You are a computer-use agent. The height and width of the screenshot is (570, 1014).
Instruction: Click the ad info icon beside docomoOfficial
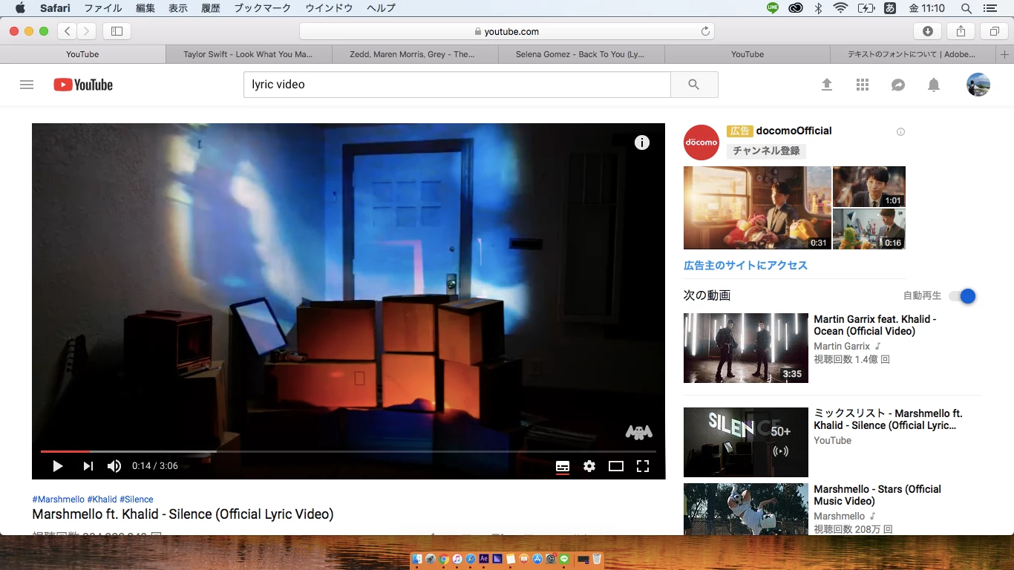point(900,132)
